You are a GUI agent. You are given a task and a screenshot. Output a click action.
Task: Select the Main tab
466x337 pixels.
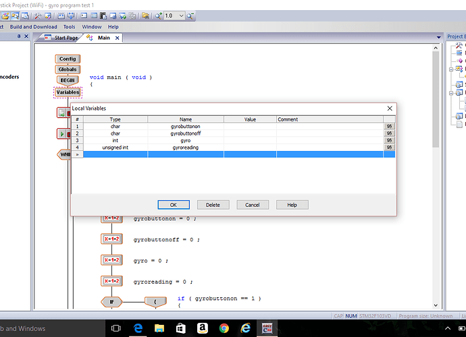(104, 38)
